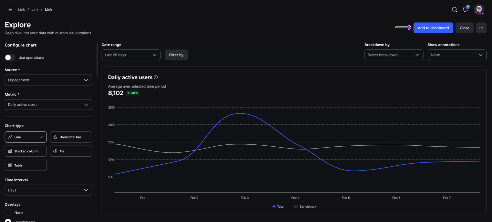Click the Daily active users chart title
Image resolution: width=492 pixels, height=222 pixels.
(130, 77)
